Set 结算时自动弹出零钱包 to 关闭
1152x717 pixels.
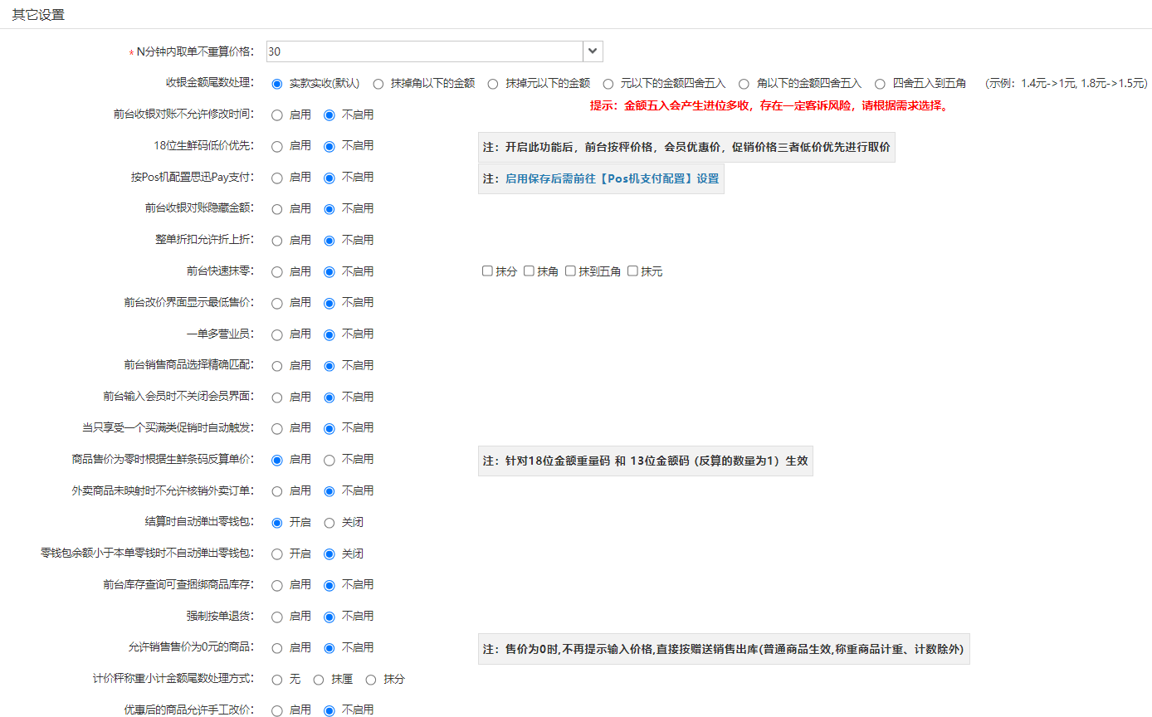pos(329,523)
